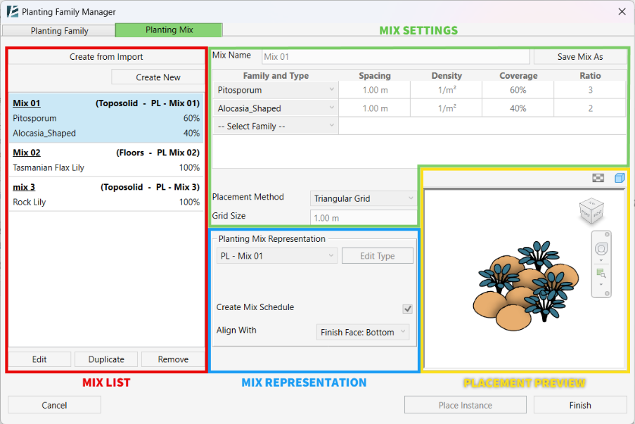
Task: Expand the zoom options arrow in navigation bar
Action: 601,284
